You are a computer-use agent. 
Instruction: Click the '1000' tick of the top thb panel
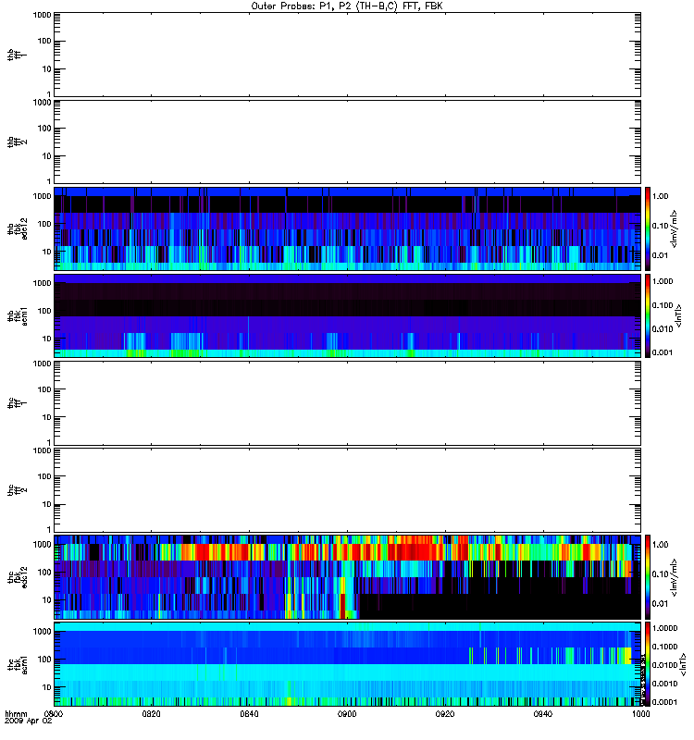pyautogui.click(x=42, y=15)
